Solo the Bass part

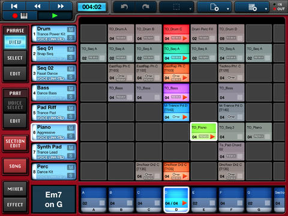(x=71, y=97)
